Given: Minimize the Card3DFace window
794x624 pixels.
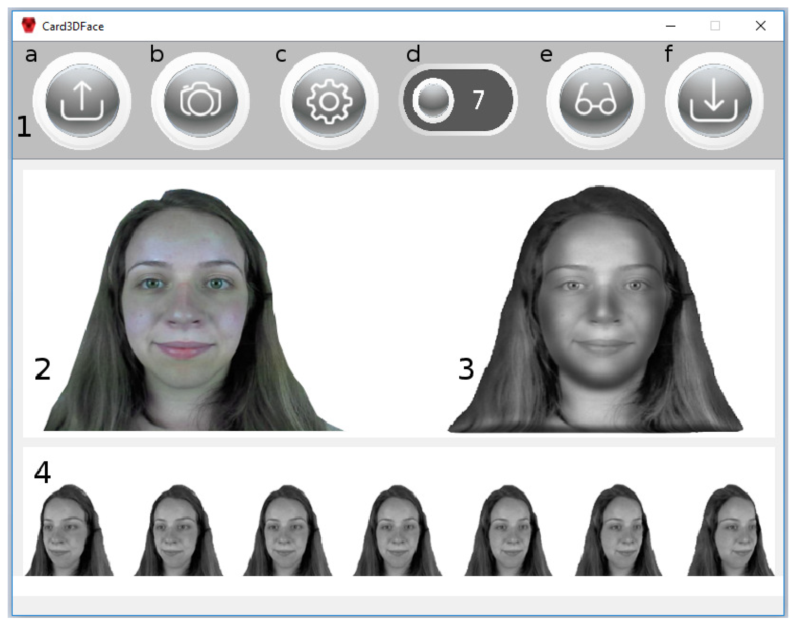Looking at the screenshot, I should tap(670, 26).
